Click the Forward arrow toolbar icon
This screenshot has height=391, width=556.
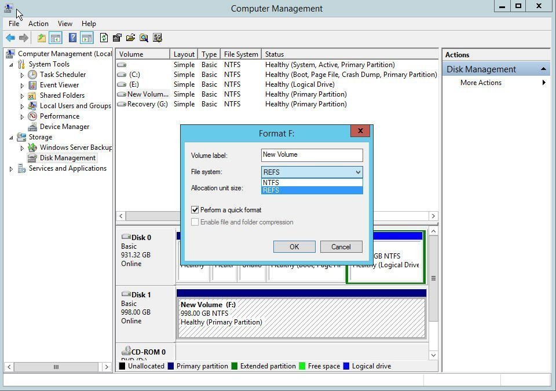pos(23,38)
